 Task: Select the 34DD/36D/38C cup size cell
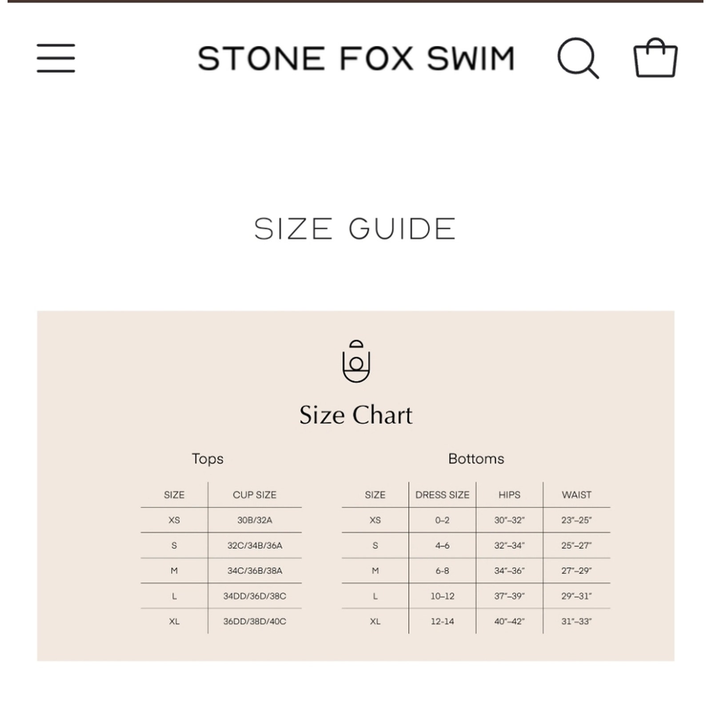(255, 596)
